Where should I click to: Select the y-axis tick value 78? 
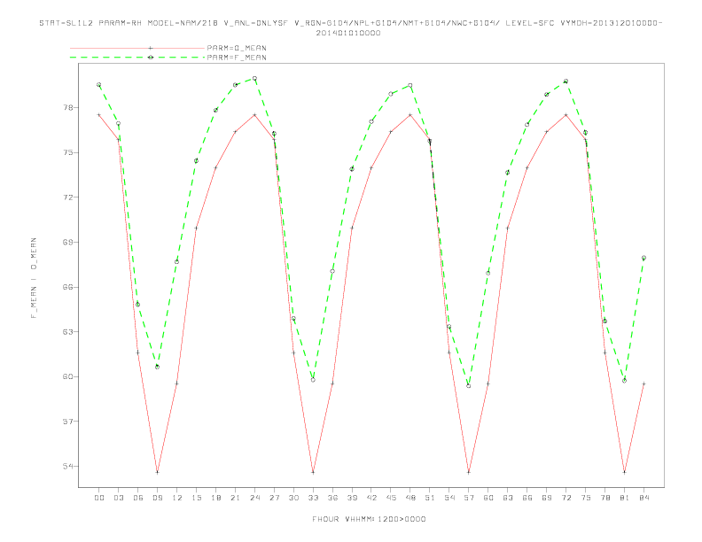[67, 108]
